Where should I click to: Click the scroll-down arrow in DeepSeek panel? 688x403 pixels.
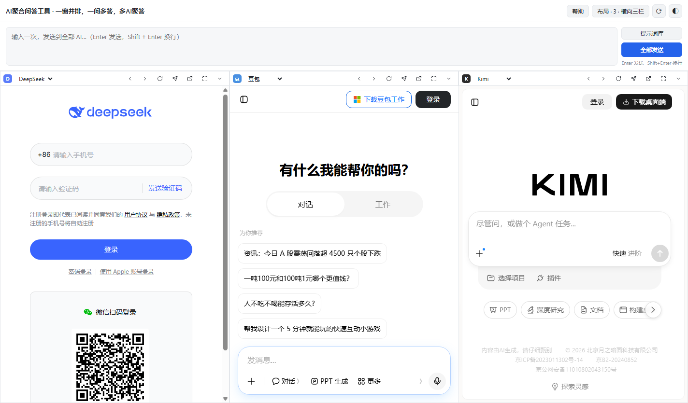[225, 399]
